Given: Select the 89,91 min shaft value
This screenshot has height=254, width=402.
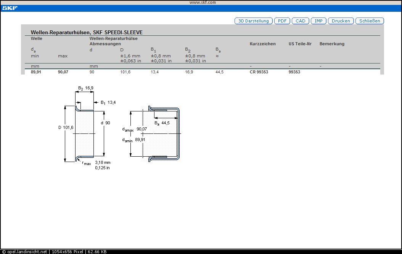Looking at the screenshot, I should (36, 72).
